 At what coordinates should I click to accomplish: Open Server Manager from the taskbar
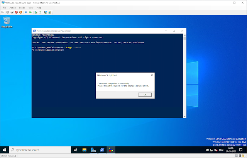click(x=93, y=150)
